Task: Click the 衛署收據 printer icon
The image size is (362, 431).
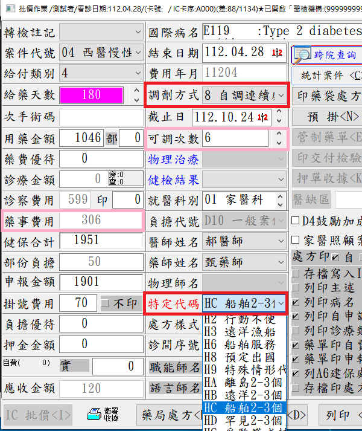Action: point(94,415)
